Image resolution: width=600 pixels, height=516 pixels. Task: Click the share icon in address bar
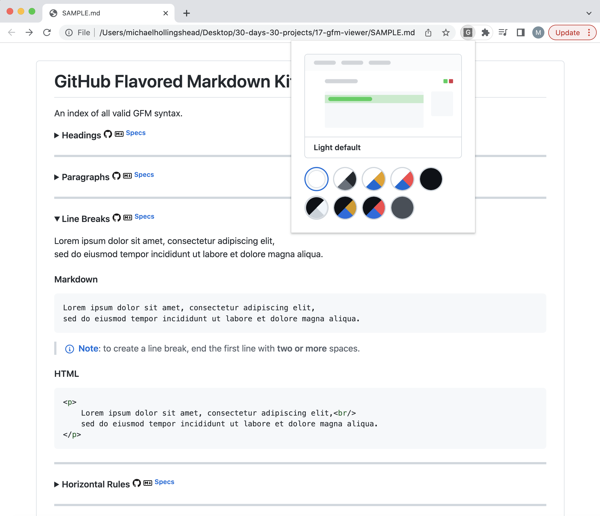(428, 32)
